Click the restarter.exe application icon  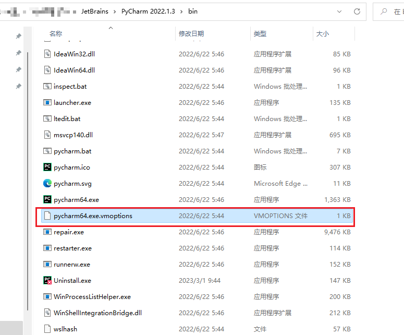tap(47, 248)
